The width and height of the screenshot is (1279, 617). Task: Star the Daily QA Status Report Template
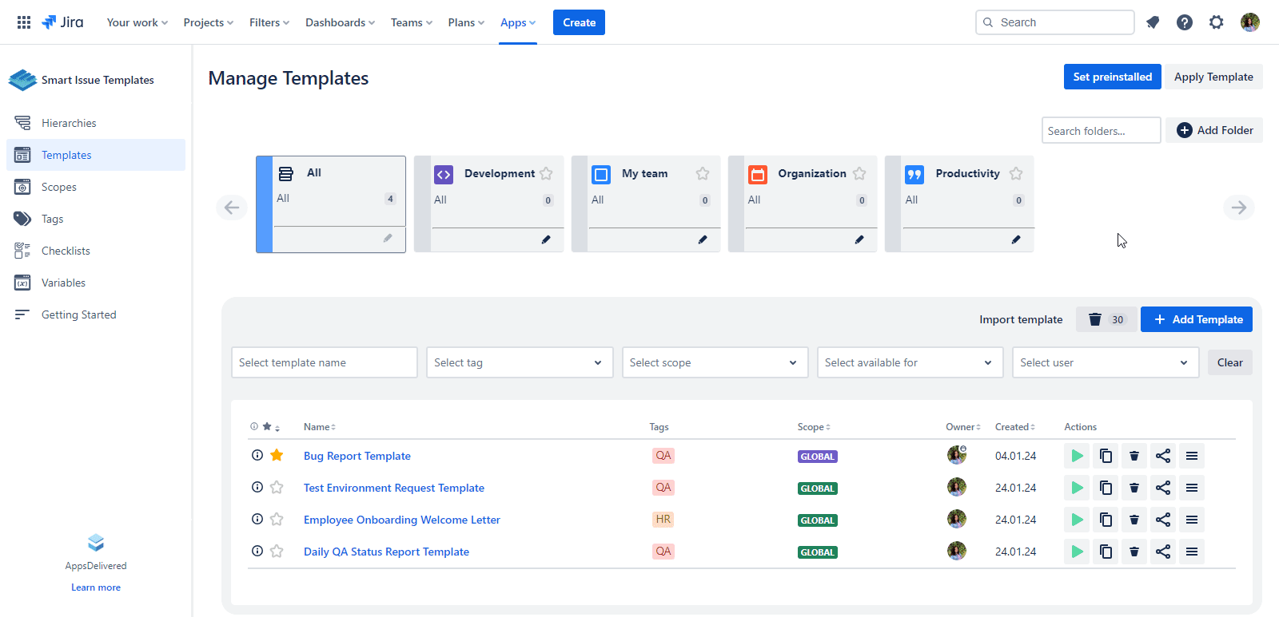pyautogui.click(x=277, y=551)
